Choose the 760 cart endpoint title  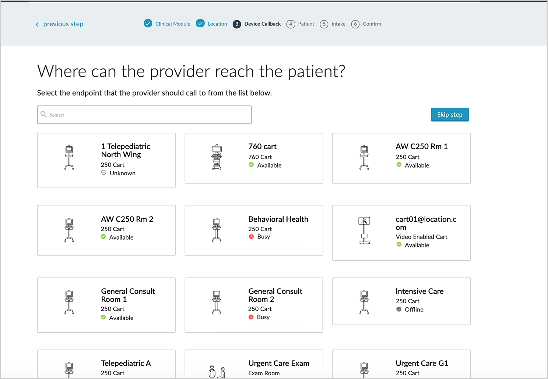(x=262, y=146)
